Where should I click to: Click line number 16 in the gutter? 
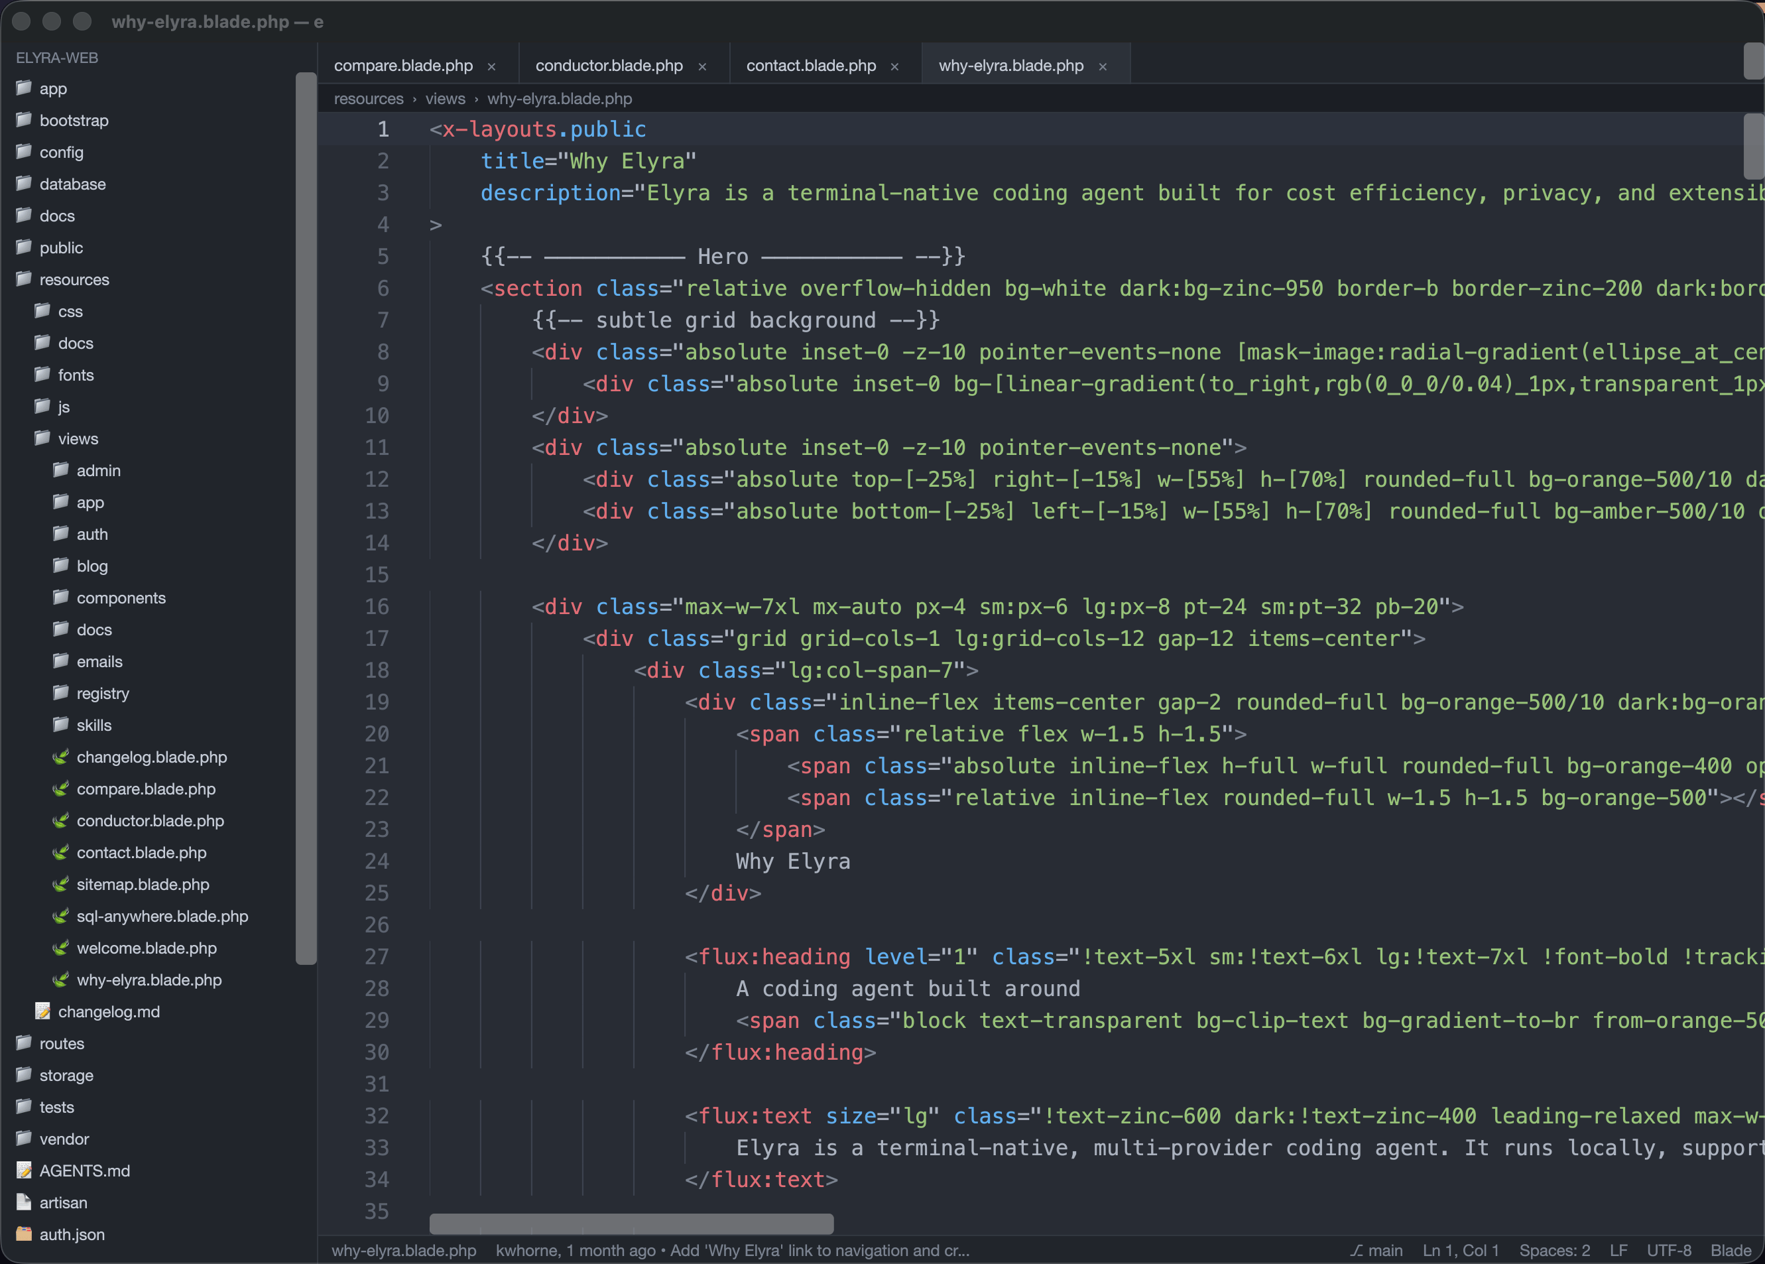tap(377, 606)
